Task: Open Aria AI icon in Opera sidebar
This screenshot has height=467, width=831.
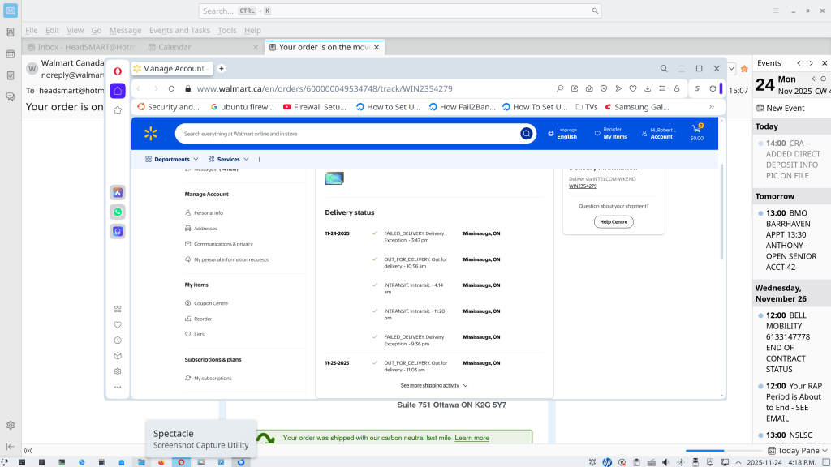Action: pos(118,192)
